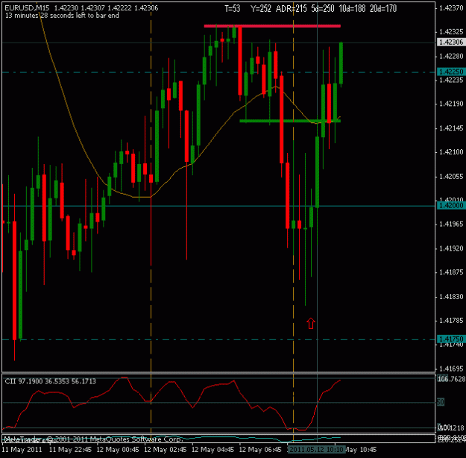
Task: Click the ADR=215 value
Action: 292,9
